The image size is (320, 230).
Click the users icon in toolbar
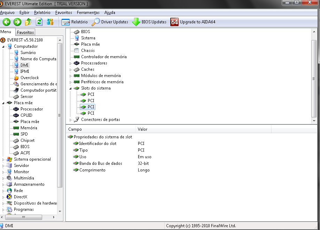50,22
